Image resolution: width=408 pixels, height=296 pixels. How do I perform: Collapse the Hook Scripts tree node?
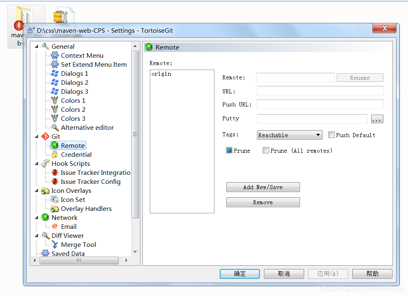(37, 163)
